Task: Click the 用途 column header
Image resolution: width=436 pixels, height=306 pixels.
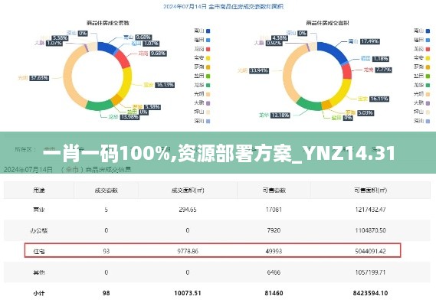Action: (x=39, y=190)
